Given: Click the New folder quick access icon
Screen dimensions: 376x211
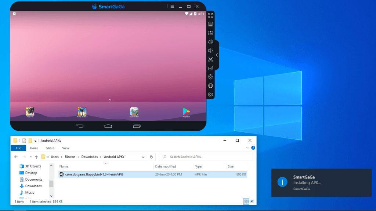Looking at the screenshot, I should (30, 141).
